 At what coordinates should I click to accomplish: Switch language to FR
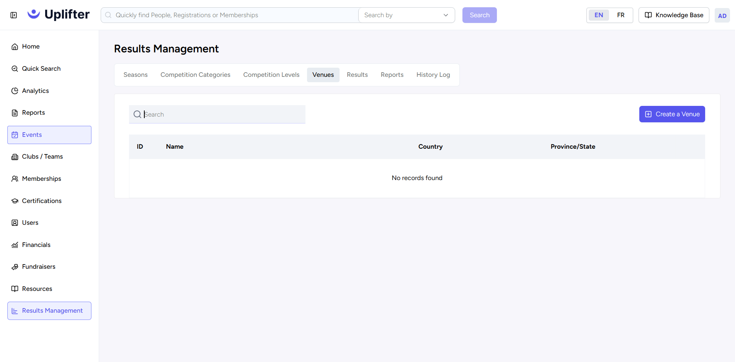pos(621,15)
